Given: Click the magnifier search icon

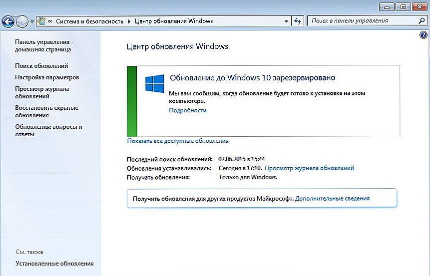Looking at the screenshot, I should (422, 21).
